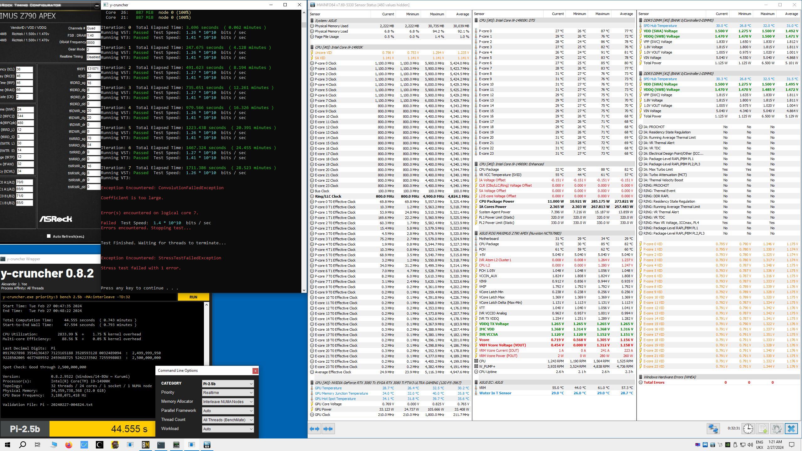Screen dimensions: 802x451
Task: Click the Average column header in first panel
Action: [x=462, y=14]
